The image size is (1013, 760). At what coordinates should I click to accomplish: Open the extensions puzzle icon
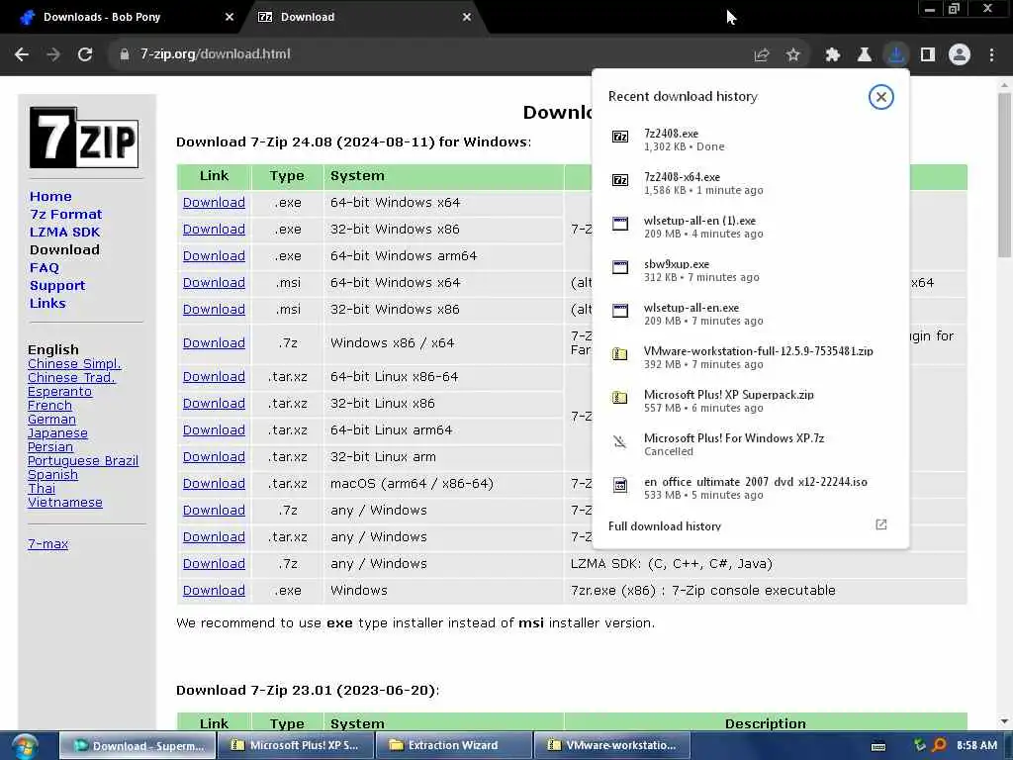click(833, 55)
